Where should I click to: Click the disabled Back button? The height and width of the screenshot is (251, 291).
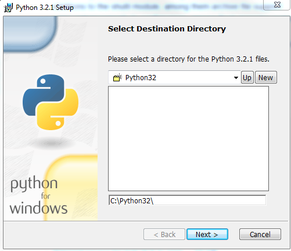[x=164, y=234]
